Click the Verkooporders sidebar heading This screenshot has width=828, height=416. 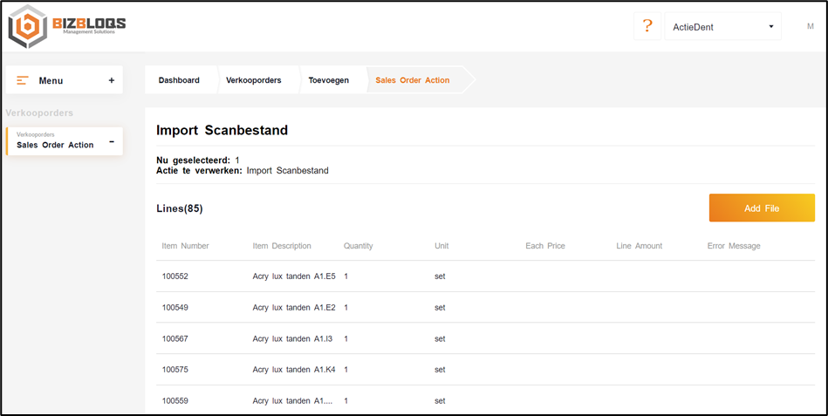(x=39, y=113)
